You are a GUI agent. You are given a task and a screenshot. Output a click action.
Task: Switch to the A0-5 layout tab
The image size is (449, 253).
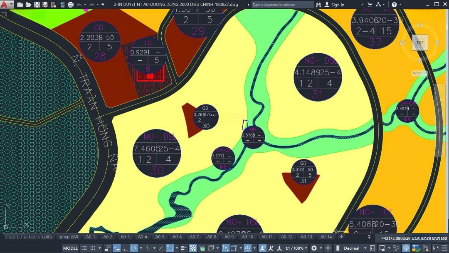160,237
